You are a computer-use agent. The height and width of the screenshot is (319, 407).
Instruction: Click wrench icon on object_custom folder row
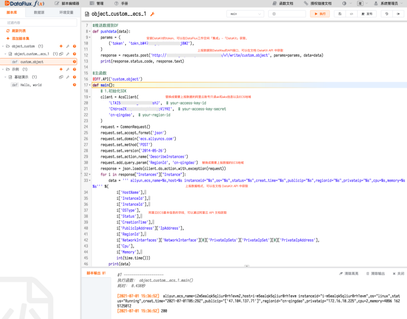[68, 46]
